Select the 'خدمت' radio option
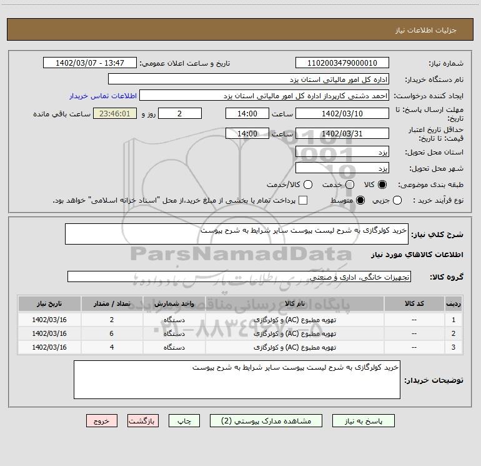The height and width of the screenshot is (466, 481). coord(350,185)
